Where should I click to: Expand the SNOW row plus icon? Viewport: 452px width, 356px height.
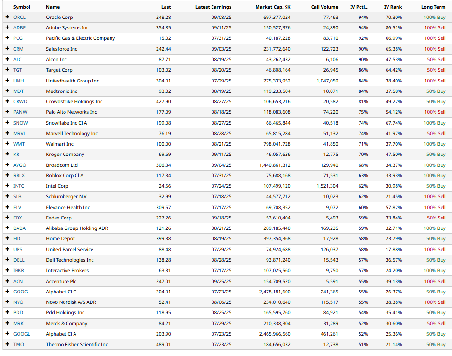pos(8,123)
